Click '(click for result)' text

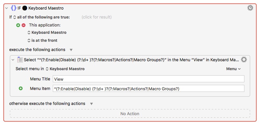[x=96, y=17]
